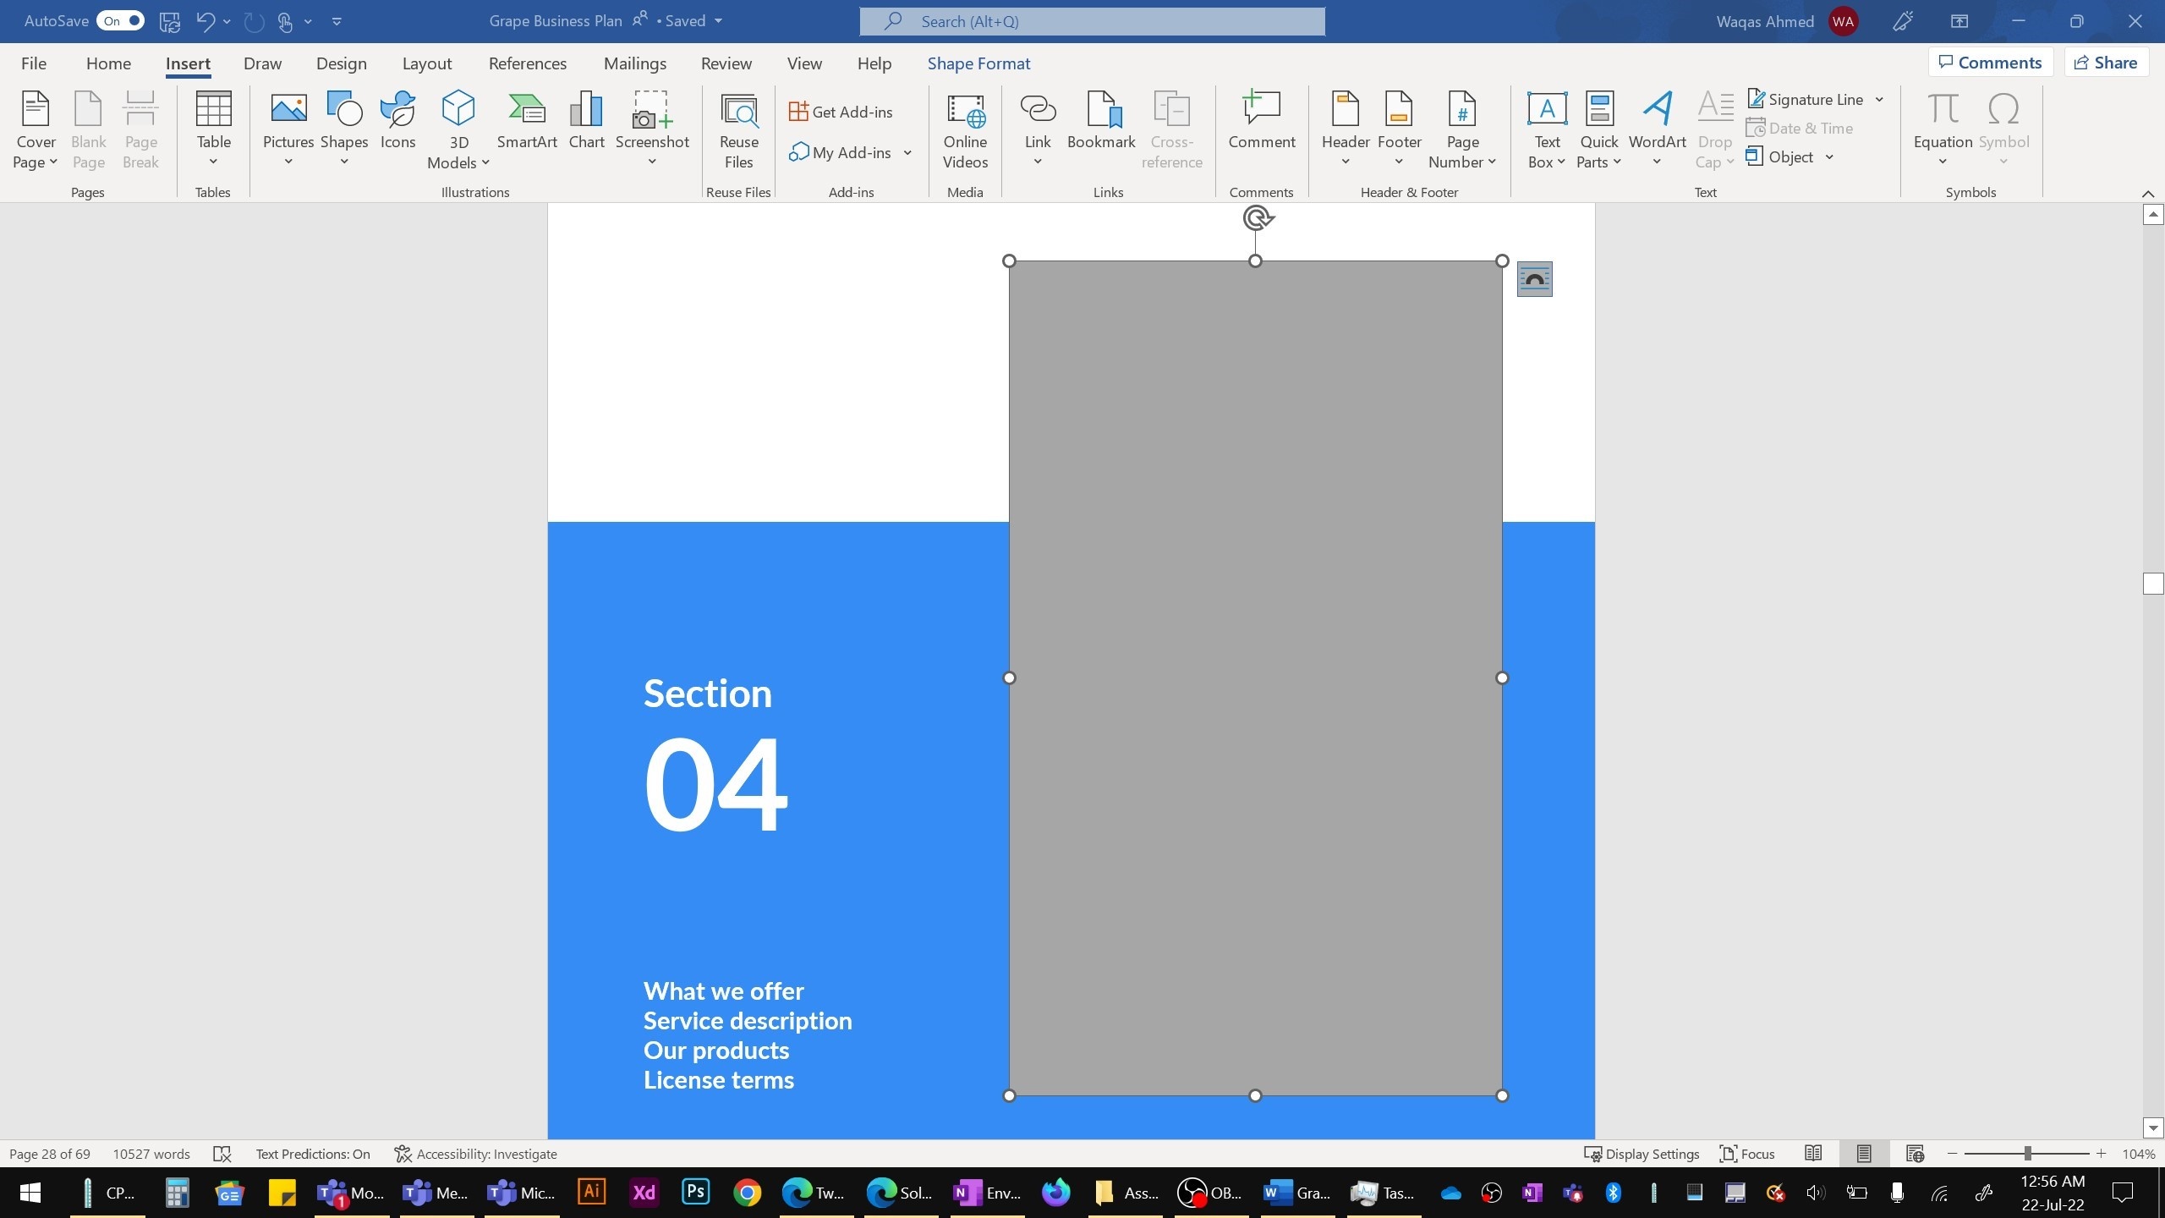Screen dimensions: 2165x1218
Task: Enable Focus mode
Action: click(x=1747, y=1154)
